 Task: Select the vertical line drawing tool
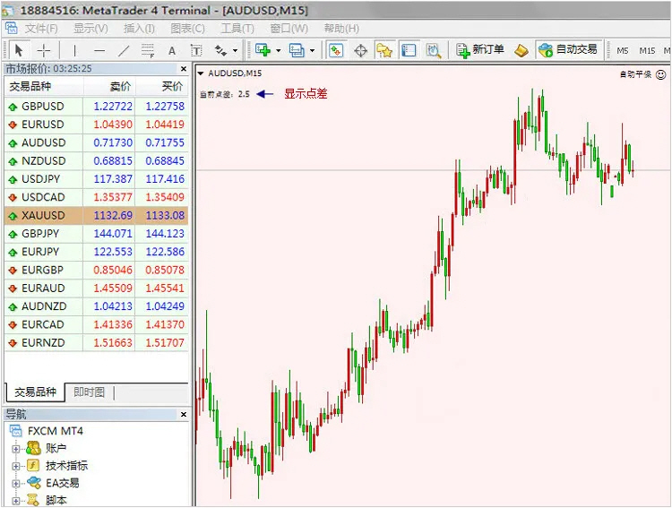74,50
